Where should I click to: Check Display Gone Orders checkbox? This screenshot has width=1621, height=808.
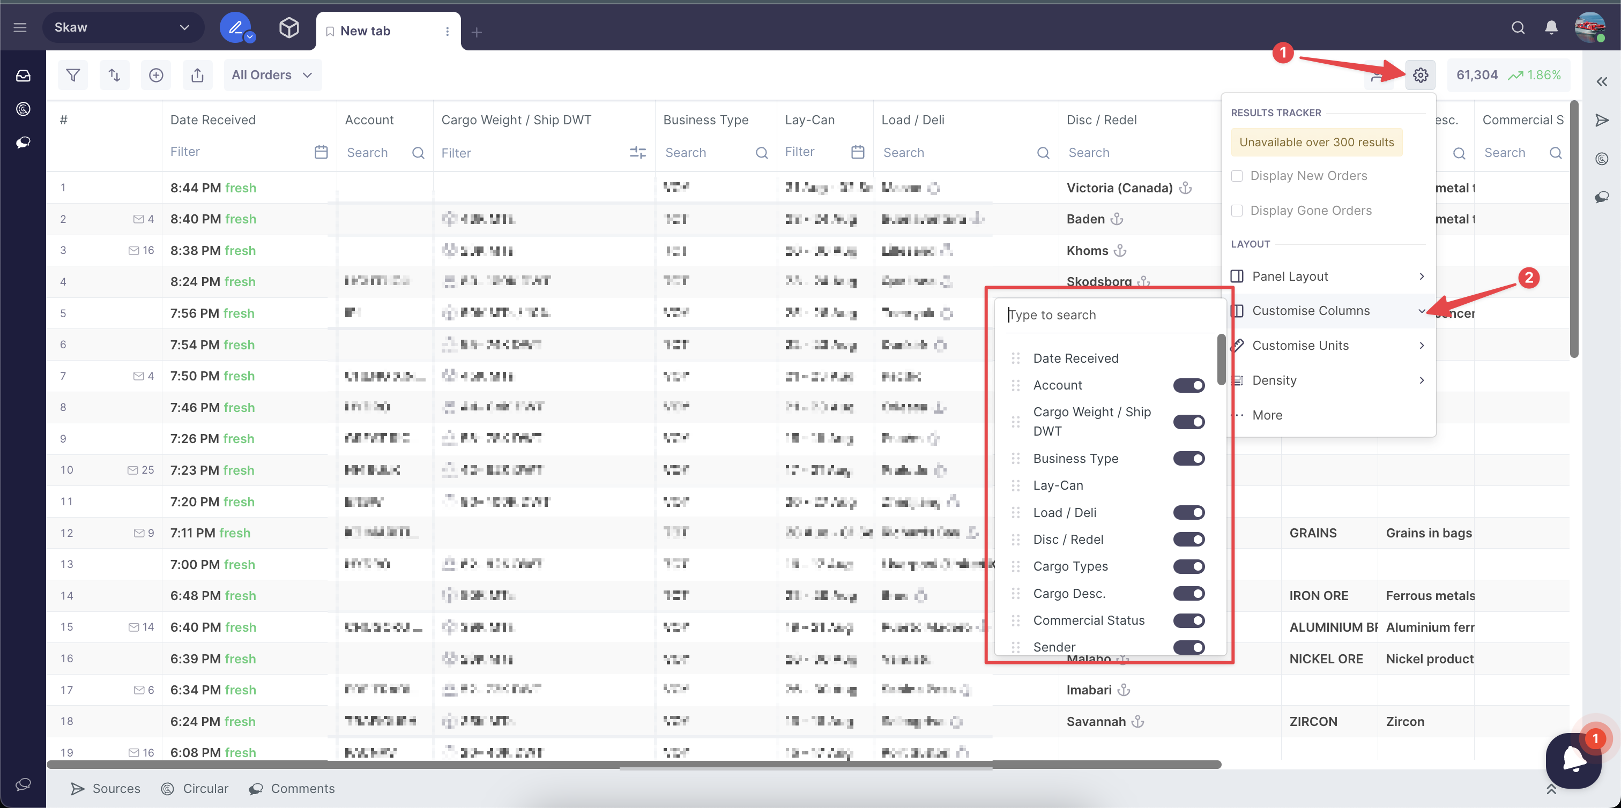(x=1237, y=210)
